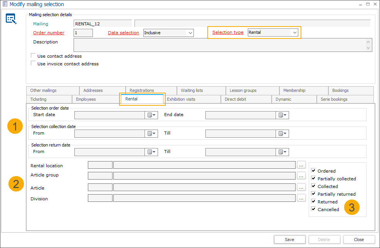
Task: Expand the Selection type dropdown
Action: [295, 33]
